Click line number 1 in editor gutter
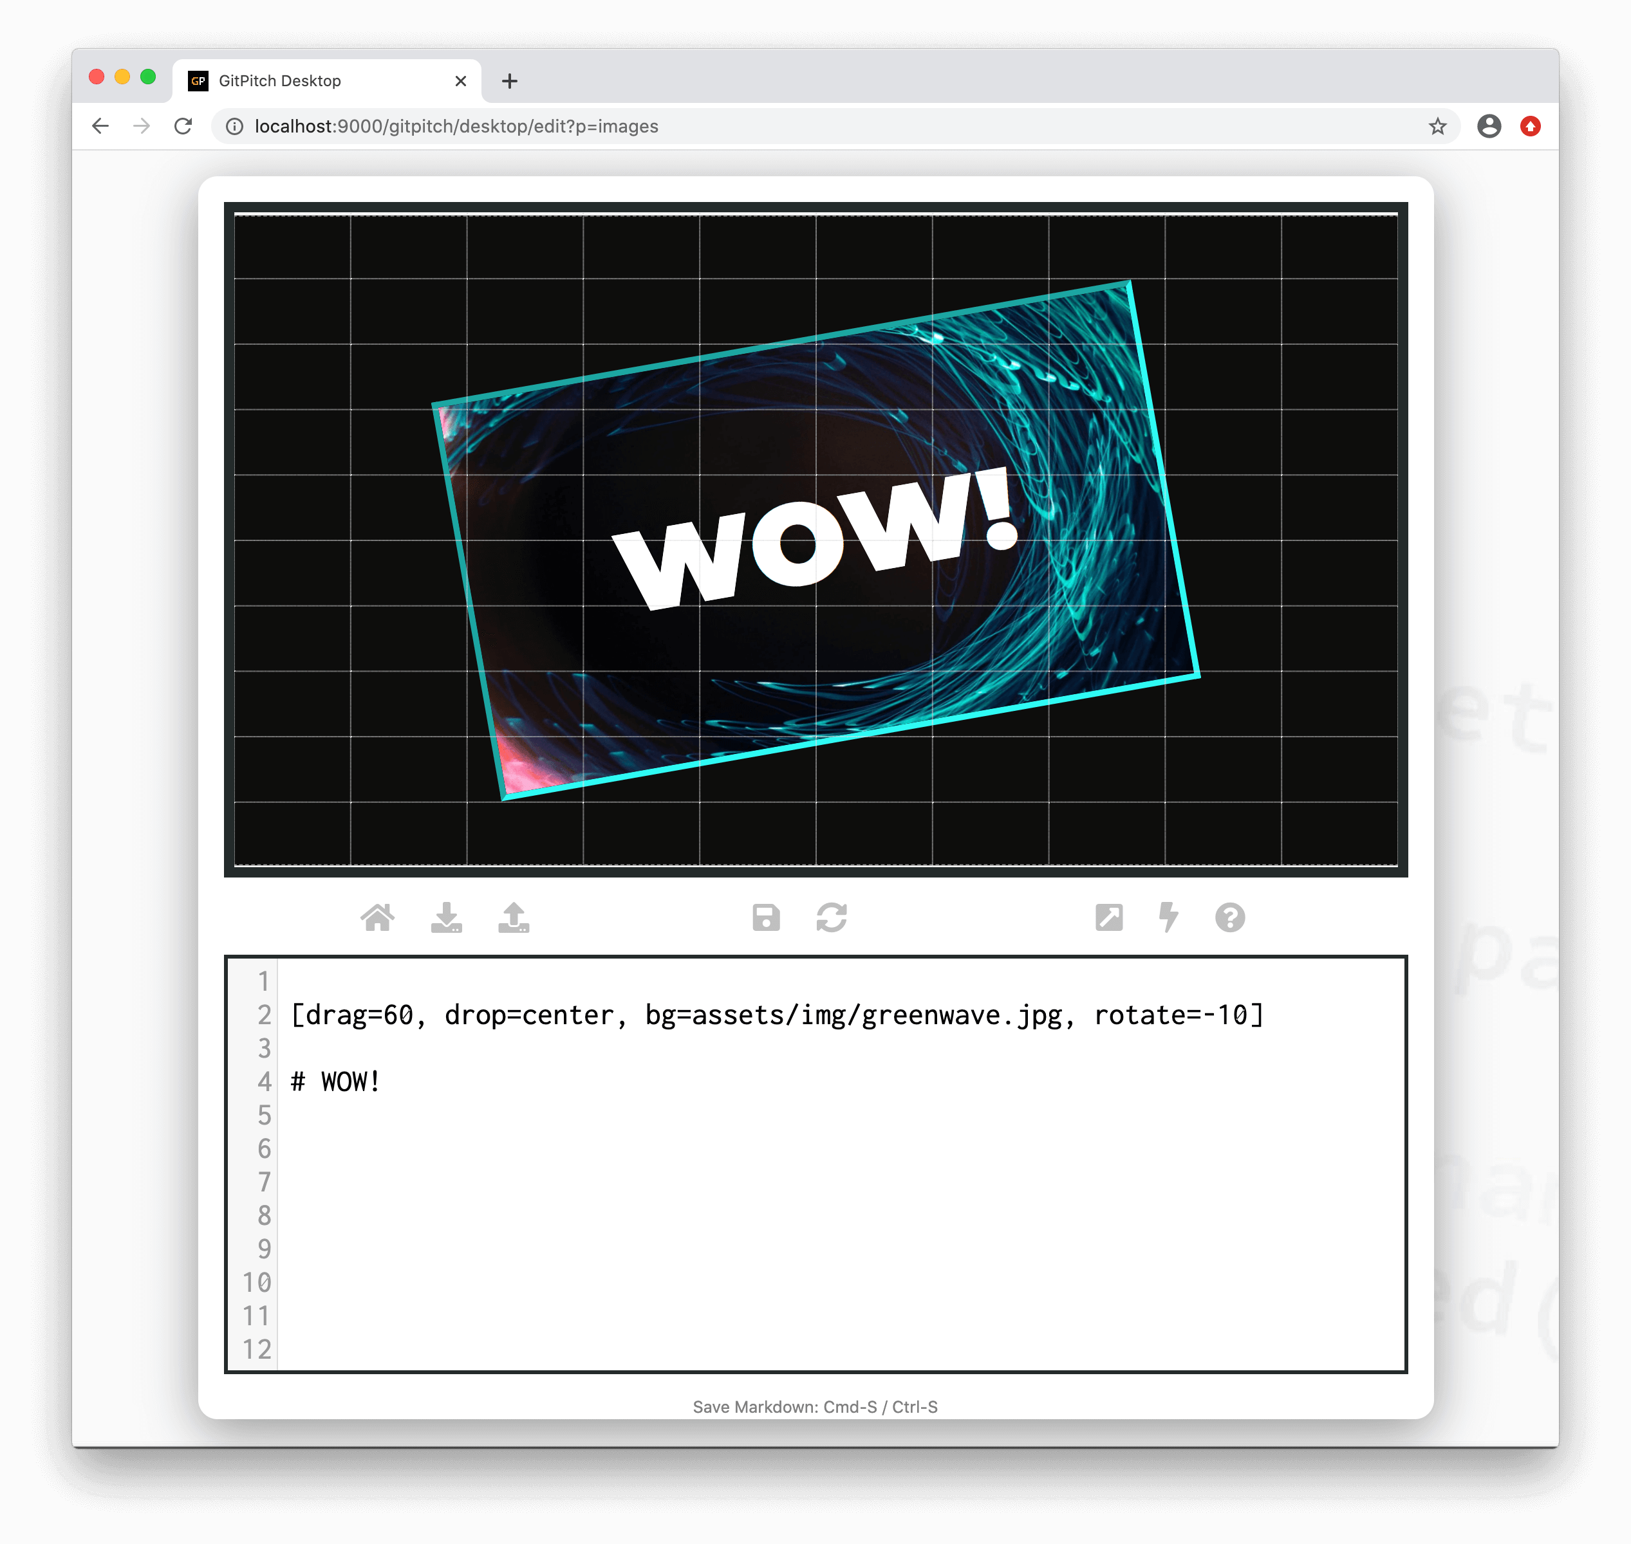The height and width of the screenshot is (1544, 1631). click(263, 981)
